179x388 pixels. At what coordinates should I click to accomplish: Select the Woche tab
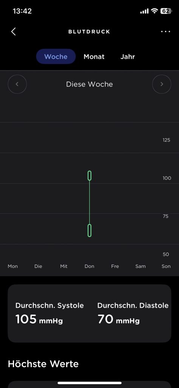tap(56, 56)
